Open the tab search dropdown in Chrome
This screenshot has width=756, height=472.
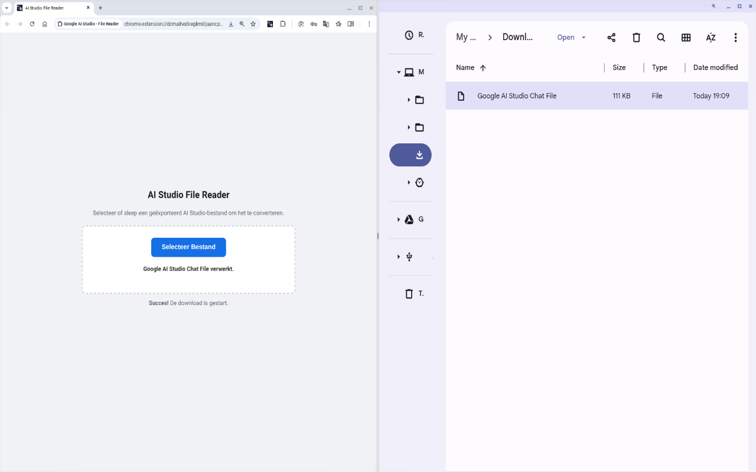tap(7, 8)
